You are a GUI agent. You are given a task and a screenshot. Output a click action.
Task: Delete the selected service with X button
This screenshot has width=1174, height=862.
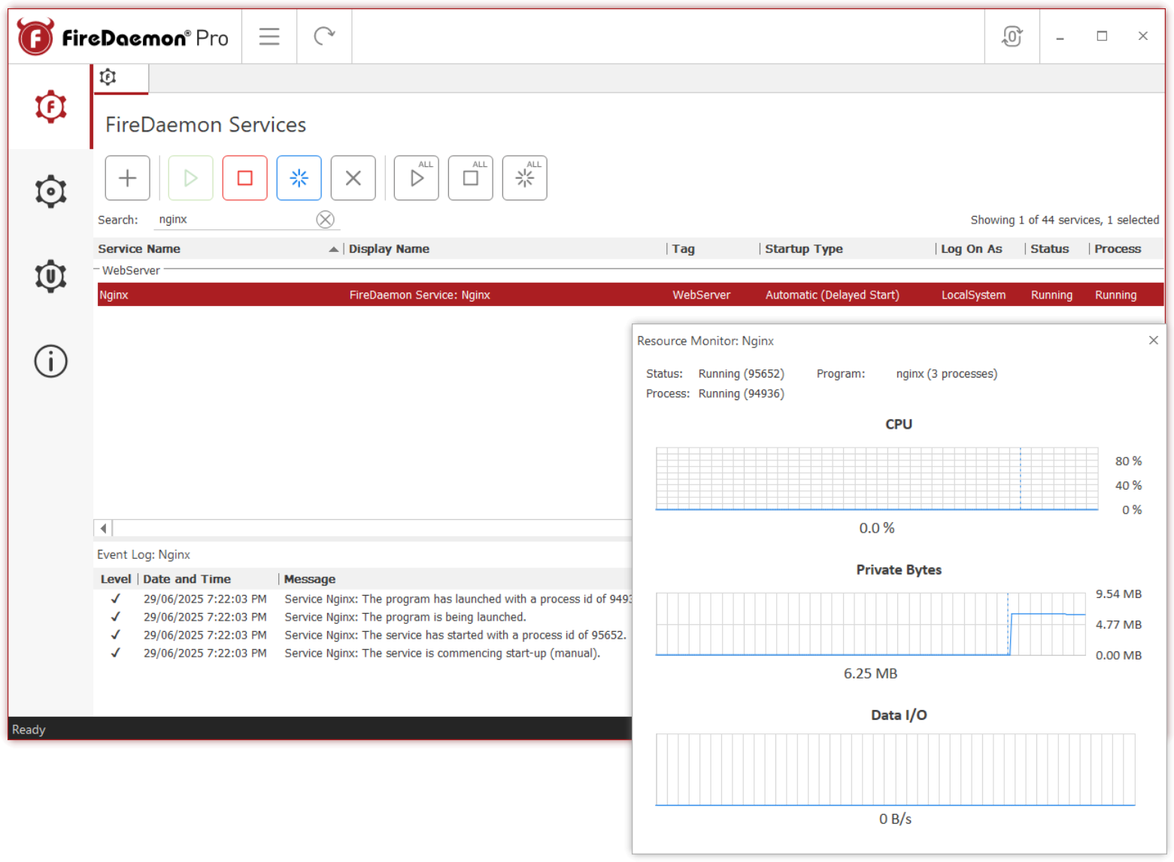pyautogui.click(x=353, y=178)
